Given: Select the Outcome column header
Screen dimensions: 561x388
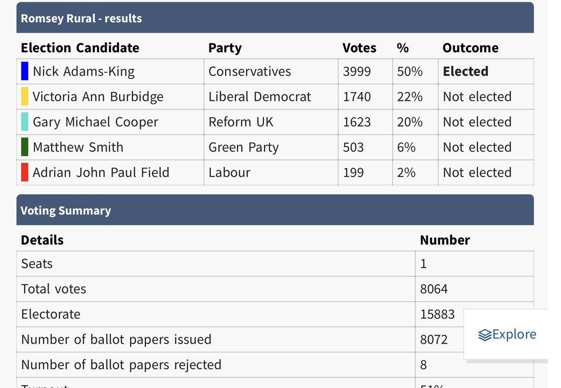Looking at the screenshot, I should pyautogui.click(x=470, y=48).
